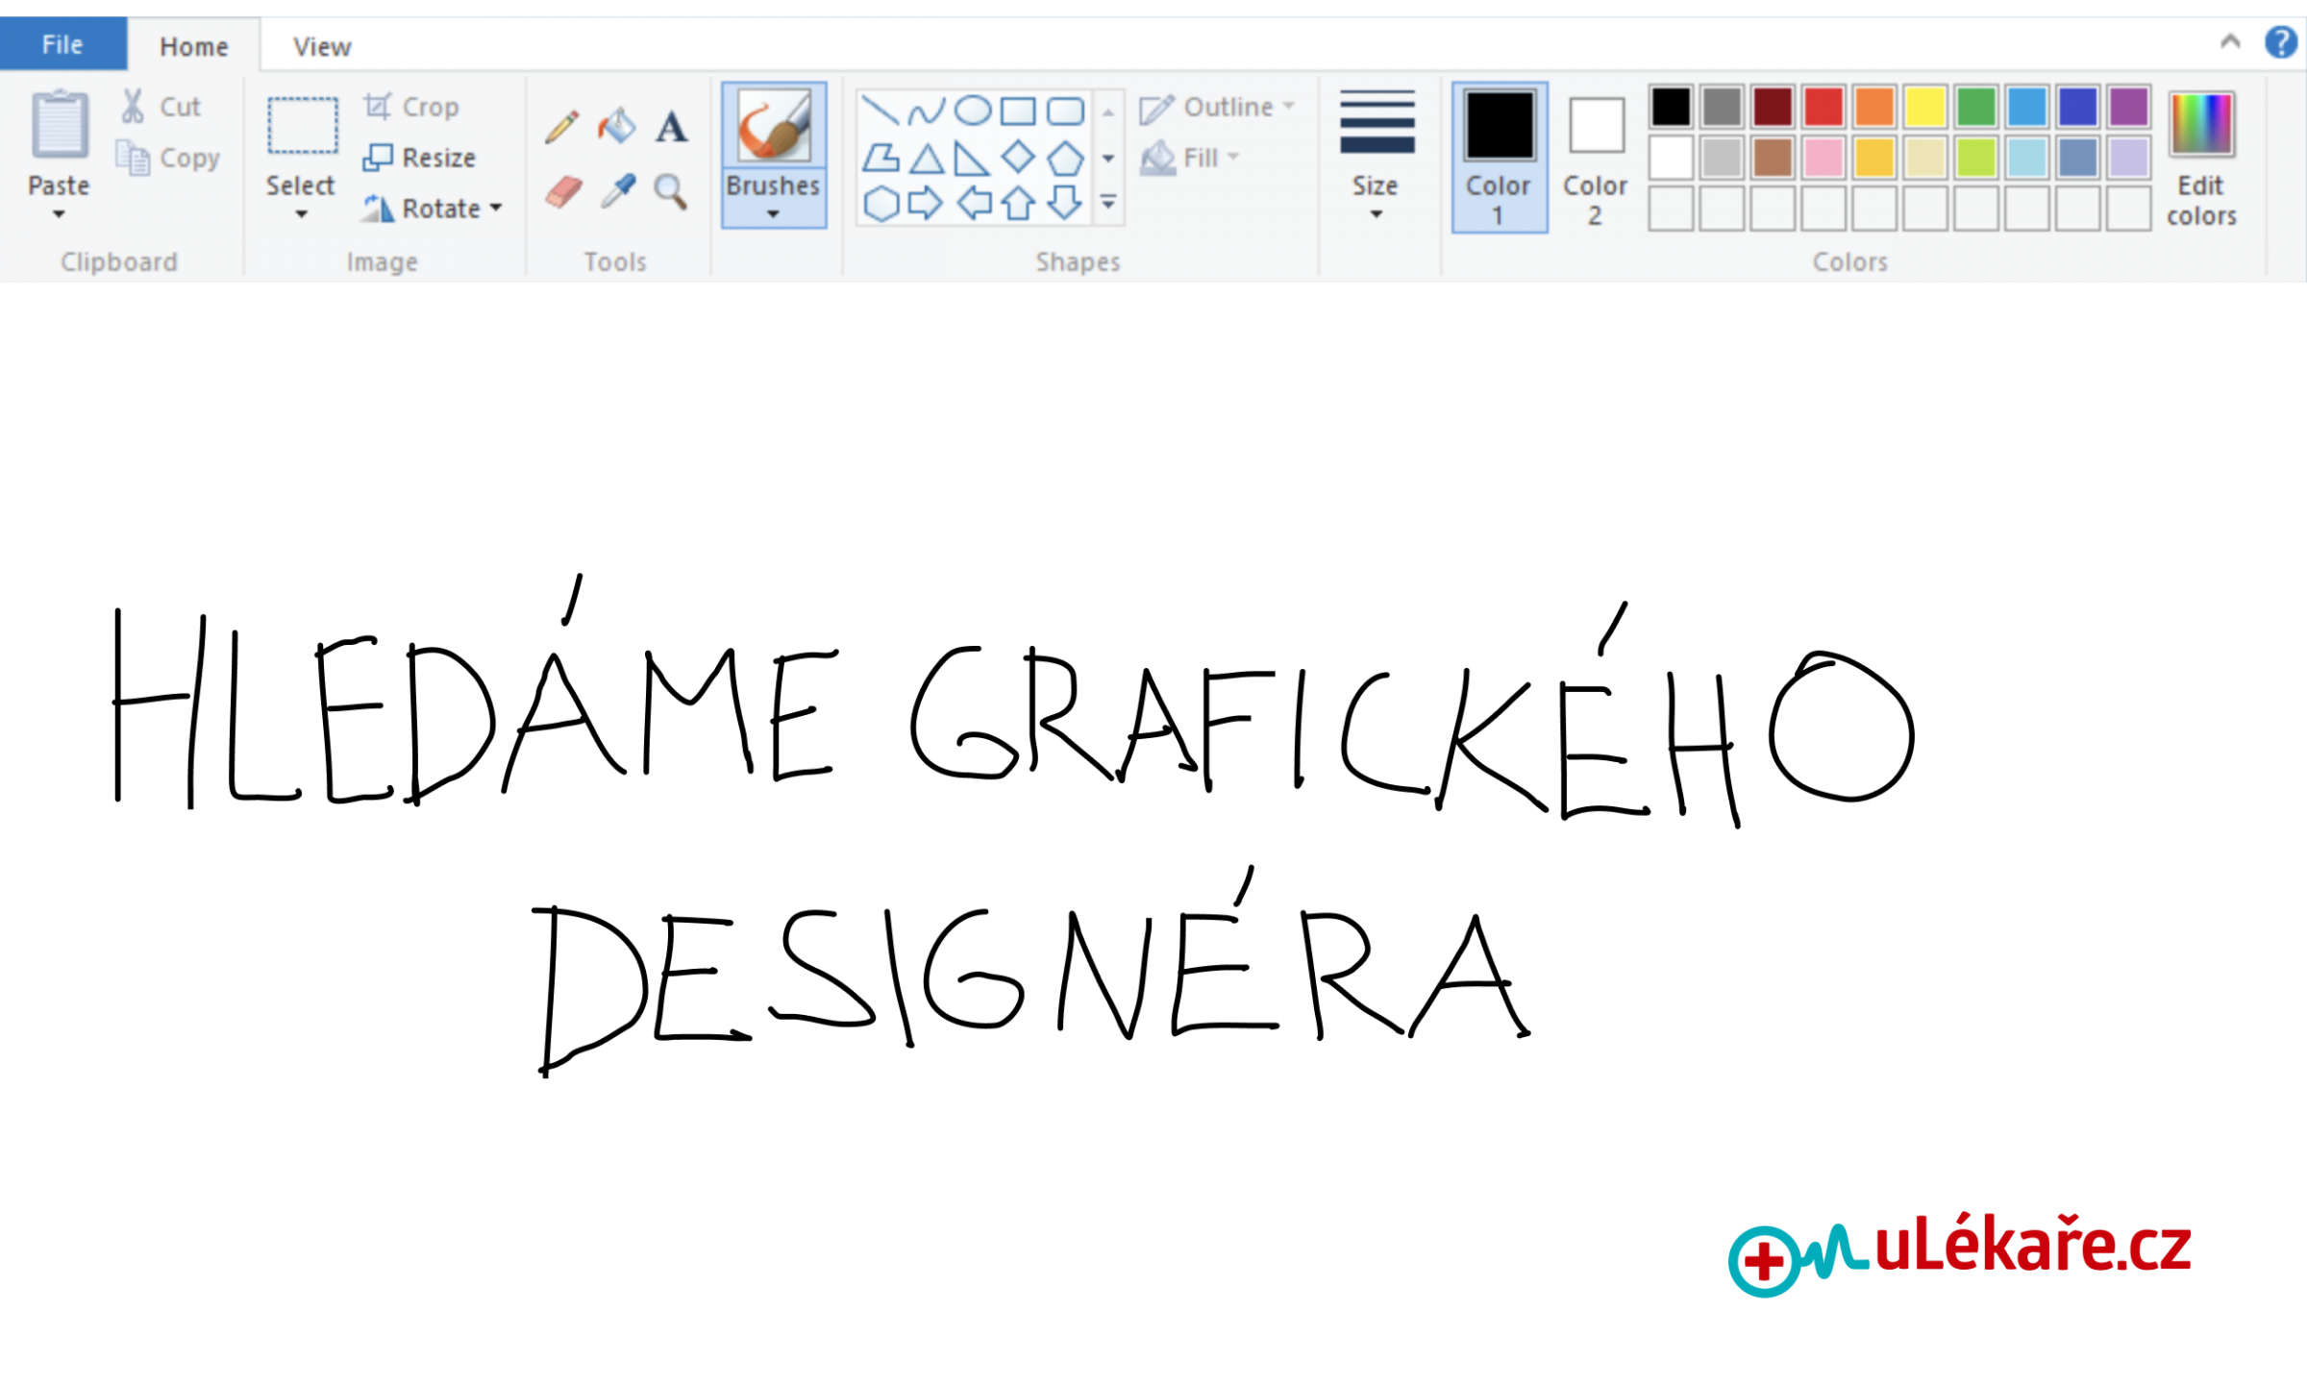Choose the Rectangle shape
This screenshot has width=2307, height=1384.
click(x=1018, y=111)
